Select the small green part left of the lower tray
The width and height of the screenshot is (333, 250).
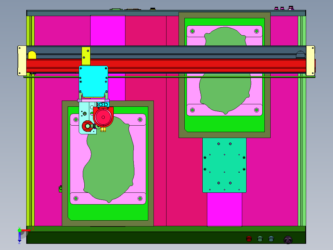(x=60, y=188)
